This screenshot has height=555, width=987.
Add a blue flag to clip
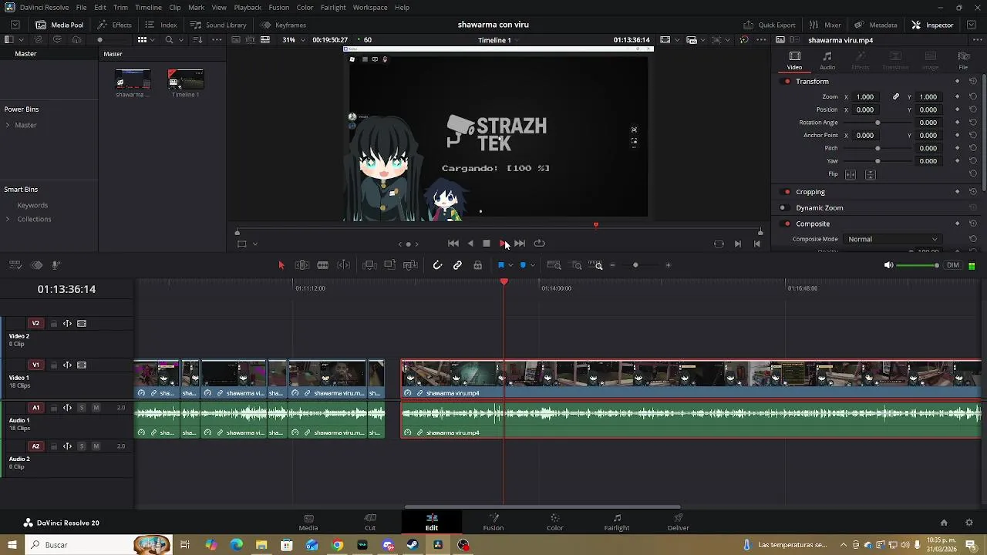click(500, 265)
